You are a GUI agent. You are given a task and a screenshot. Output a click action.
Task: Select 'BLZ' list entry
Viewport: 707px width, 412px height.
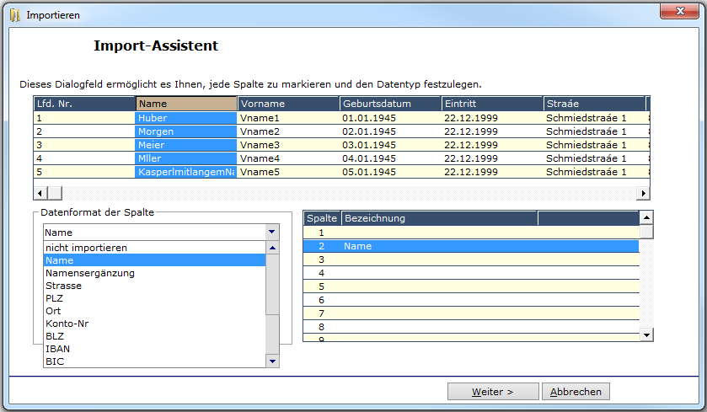coord(154,336)
